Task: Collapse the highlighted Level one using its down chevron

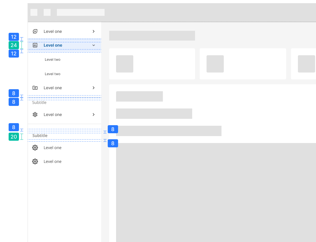Action: (x=93, y=45)
